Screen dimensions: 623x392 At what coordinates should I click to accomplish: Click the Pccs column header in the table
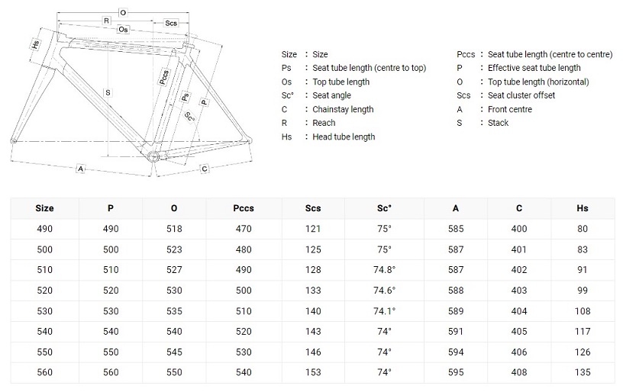pos(244,208)
